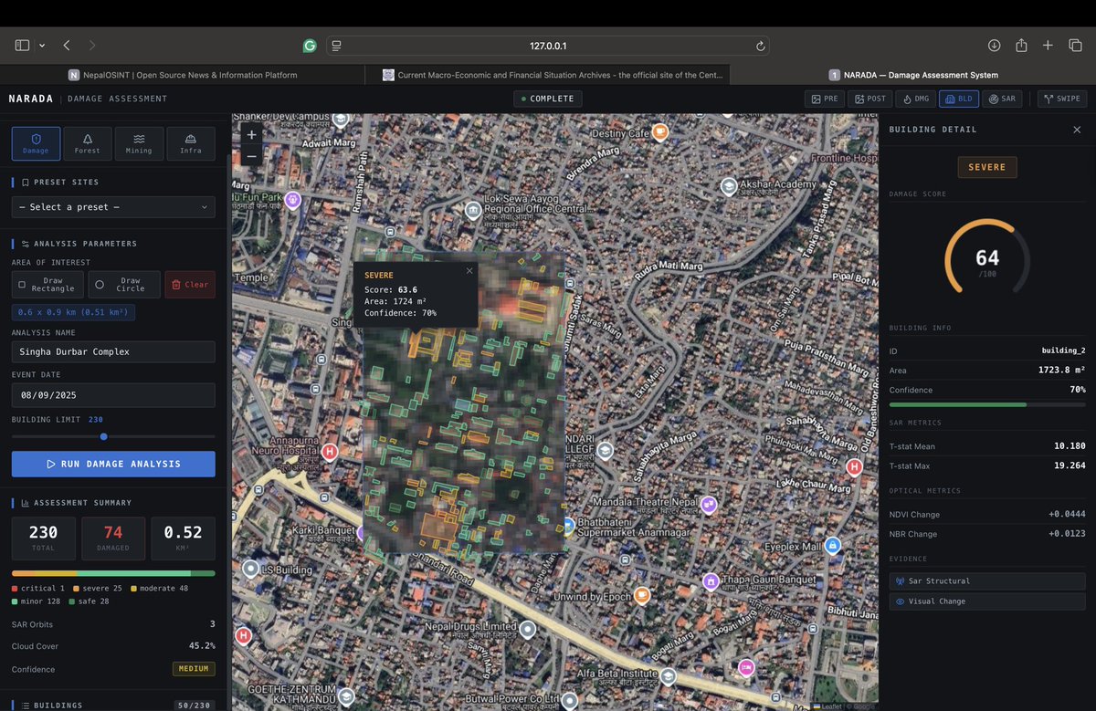Click the Analysis Name input field

click(113, 351)
